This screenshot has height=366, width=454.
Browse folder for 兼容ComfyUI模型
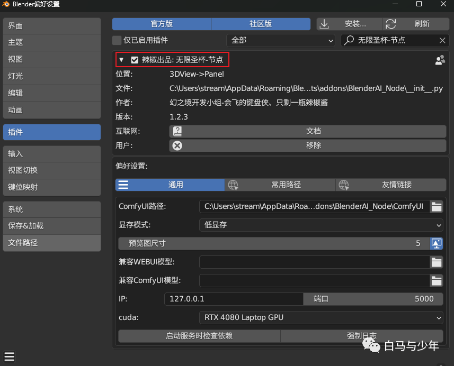437,281
